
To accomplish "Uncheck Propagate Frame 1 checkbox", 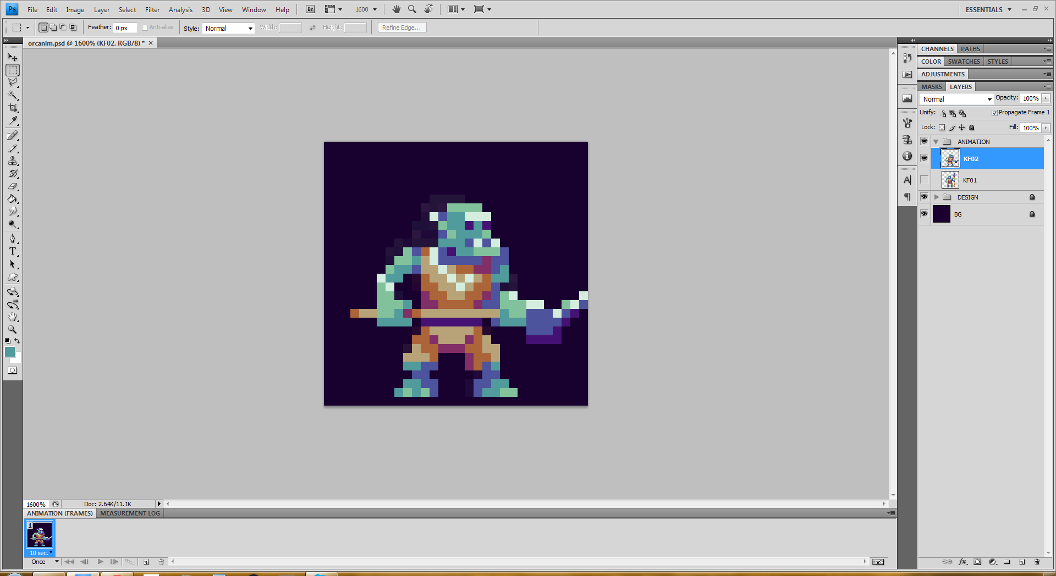I will pyautogui.click(x=994, y=113).
